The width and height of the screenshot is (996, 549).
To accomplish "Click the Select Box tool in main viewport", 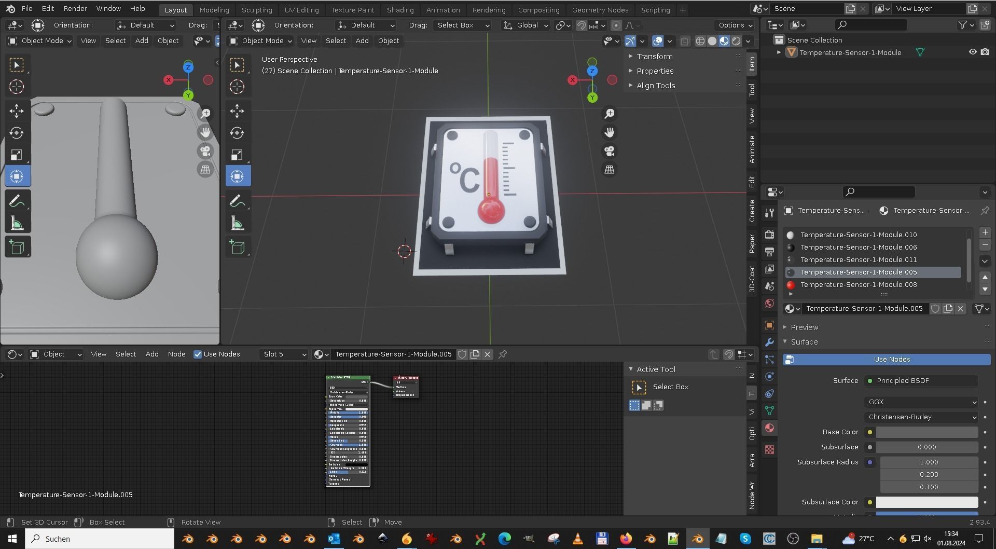I will pos(237,65).
